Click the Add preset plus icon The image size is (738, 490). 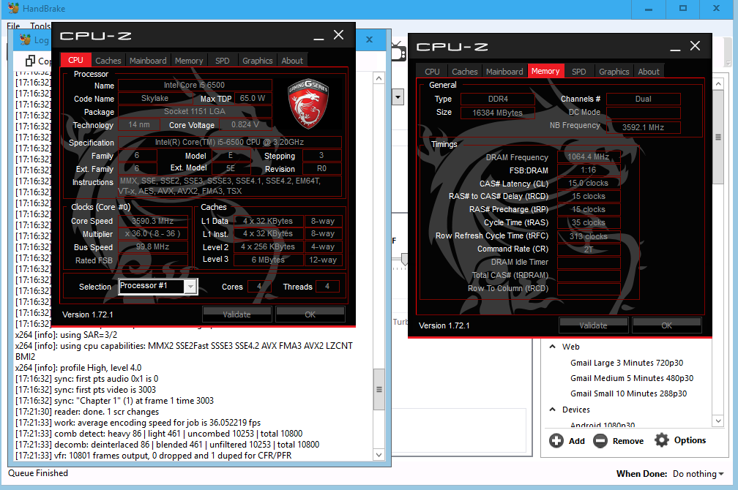click(556, 440)
